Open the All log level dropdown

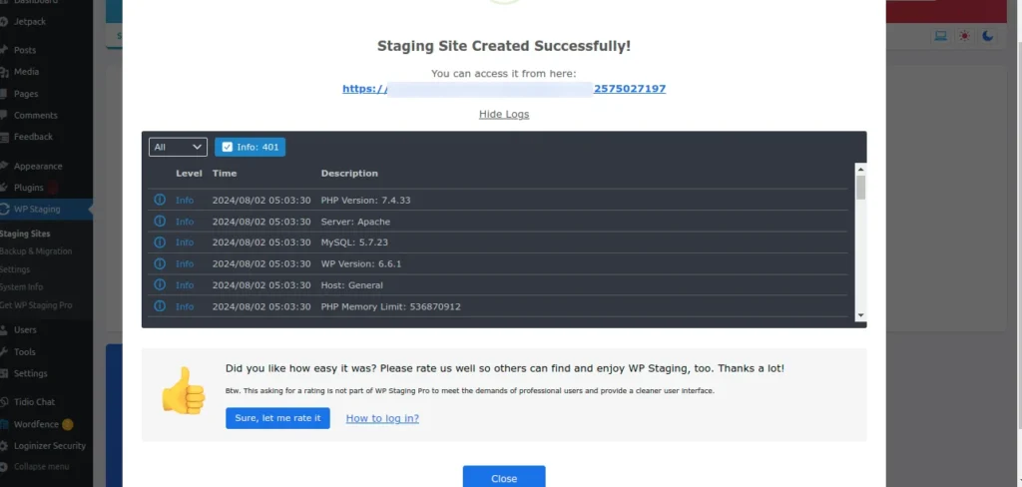(178, 148)
